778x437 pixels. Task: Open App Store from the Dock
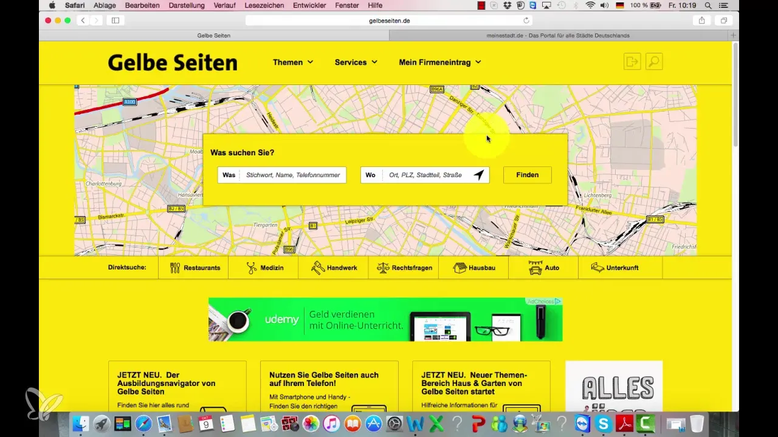[374, 423]
